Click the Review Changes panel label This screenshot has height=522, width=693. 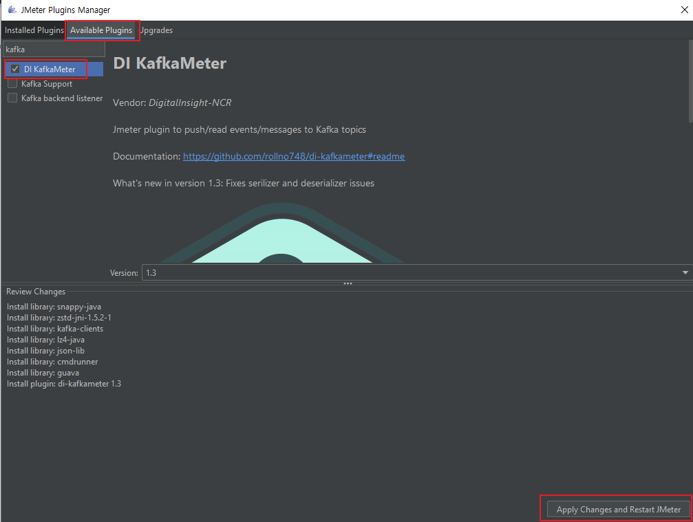36,292
